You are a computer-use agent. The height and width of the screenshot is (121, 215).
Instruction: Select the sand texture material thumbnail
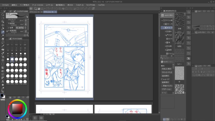pyautogui.click(x=179, y=73)
